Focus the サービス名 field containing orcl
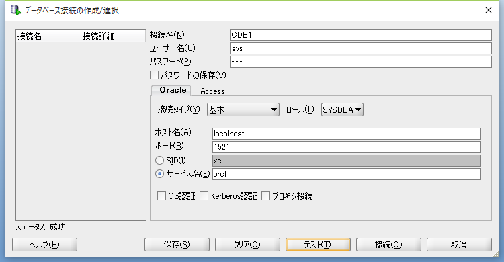Viewport: 504px width, 262px height. (347, 174)
